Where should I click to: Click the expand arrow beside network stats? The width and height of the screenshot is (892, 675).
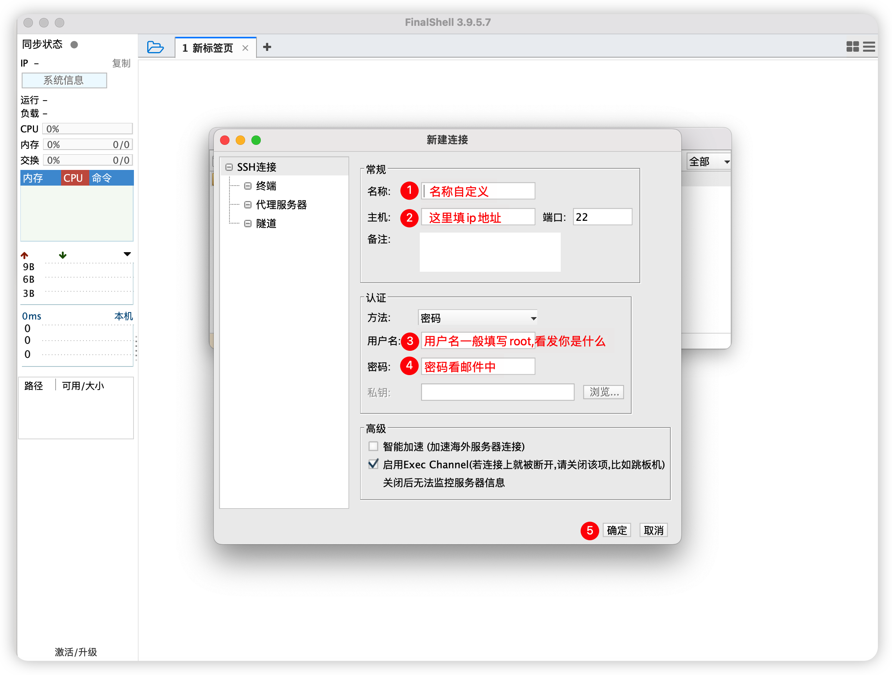tap(126, 254)
